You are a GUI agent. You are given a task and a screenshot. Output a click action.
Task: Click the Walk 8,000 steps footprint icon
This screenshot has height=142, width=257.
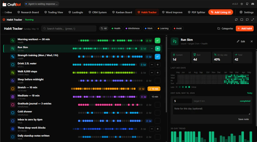[13, 73]
